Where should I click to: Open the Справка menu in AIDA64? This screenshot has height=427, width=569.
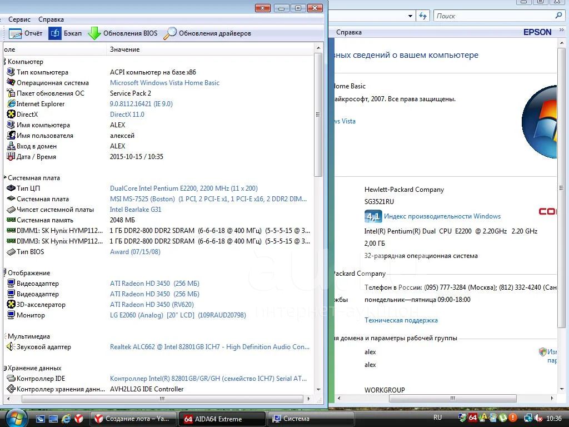coord(51,19)
